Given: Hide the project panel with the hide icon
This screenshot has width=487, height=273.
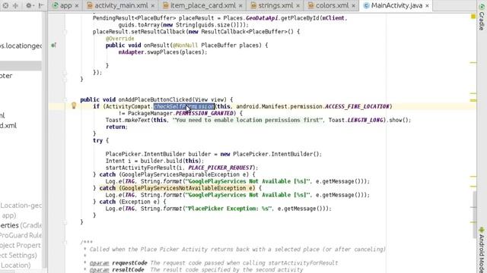Looking at the screenshot, I should 41,5.
